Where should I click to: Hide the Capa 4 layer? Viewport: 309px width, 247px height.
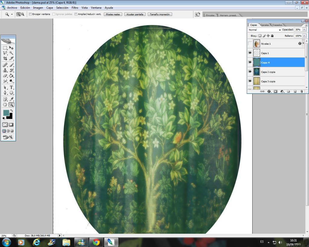[250, 62]
